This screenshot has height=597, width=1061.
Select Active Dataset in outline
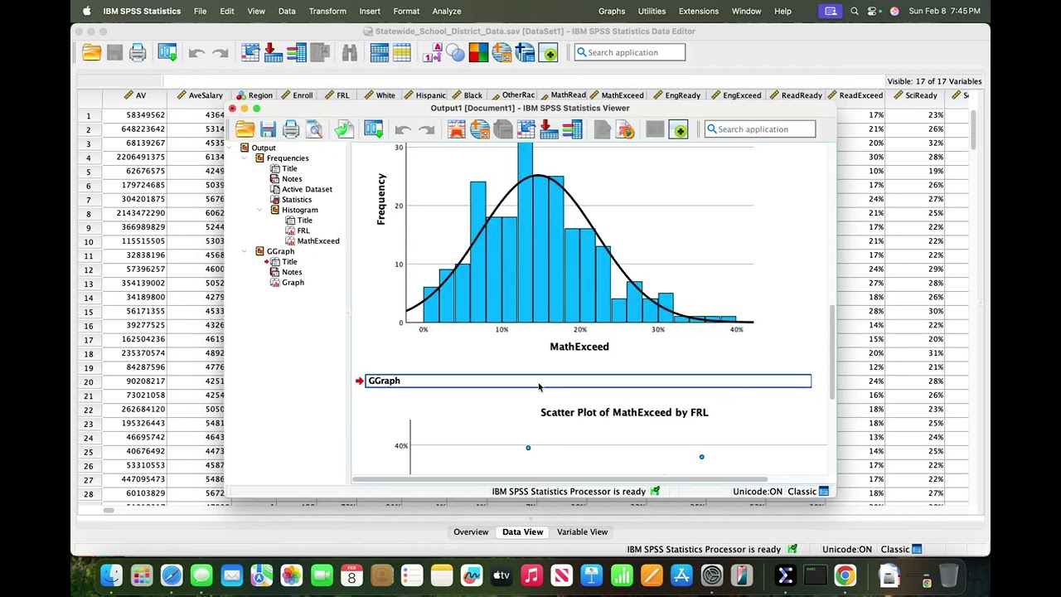tap(307, 189)
